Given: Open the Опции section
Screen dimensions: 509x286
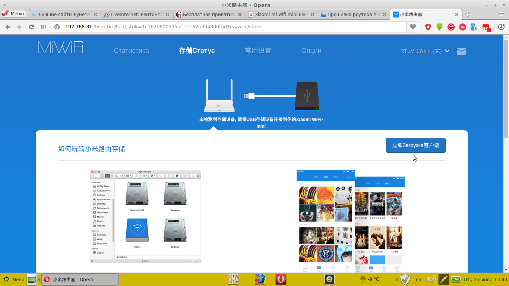Looking at the screenshot, I should tap(311, 51).
